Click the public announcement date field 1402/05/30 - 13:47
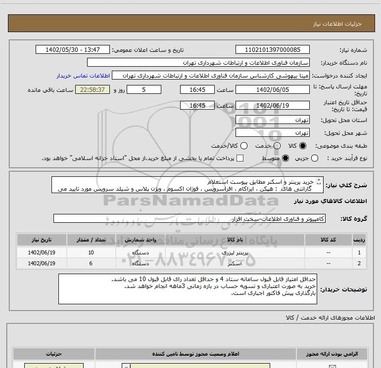The height and width of the screenshot is (368, 381). [x=73, y=49]
